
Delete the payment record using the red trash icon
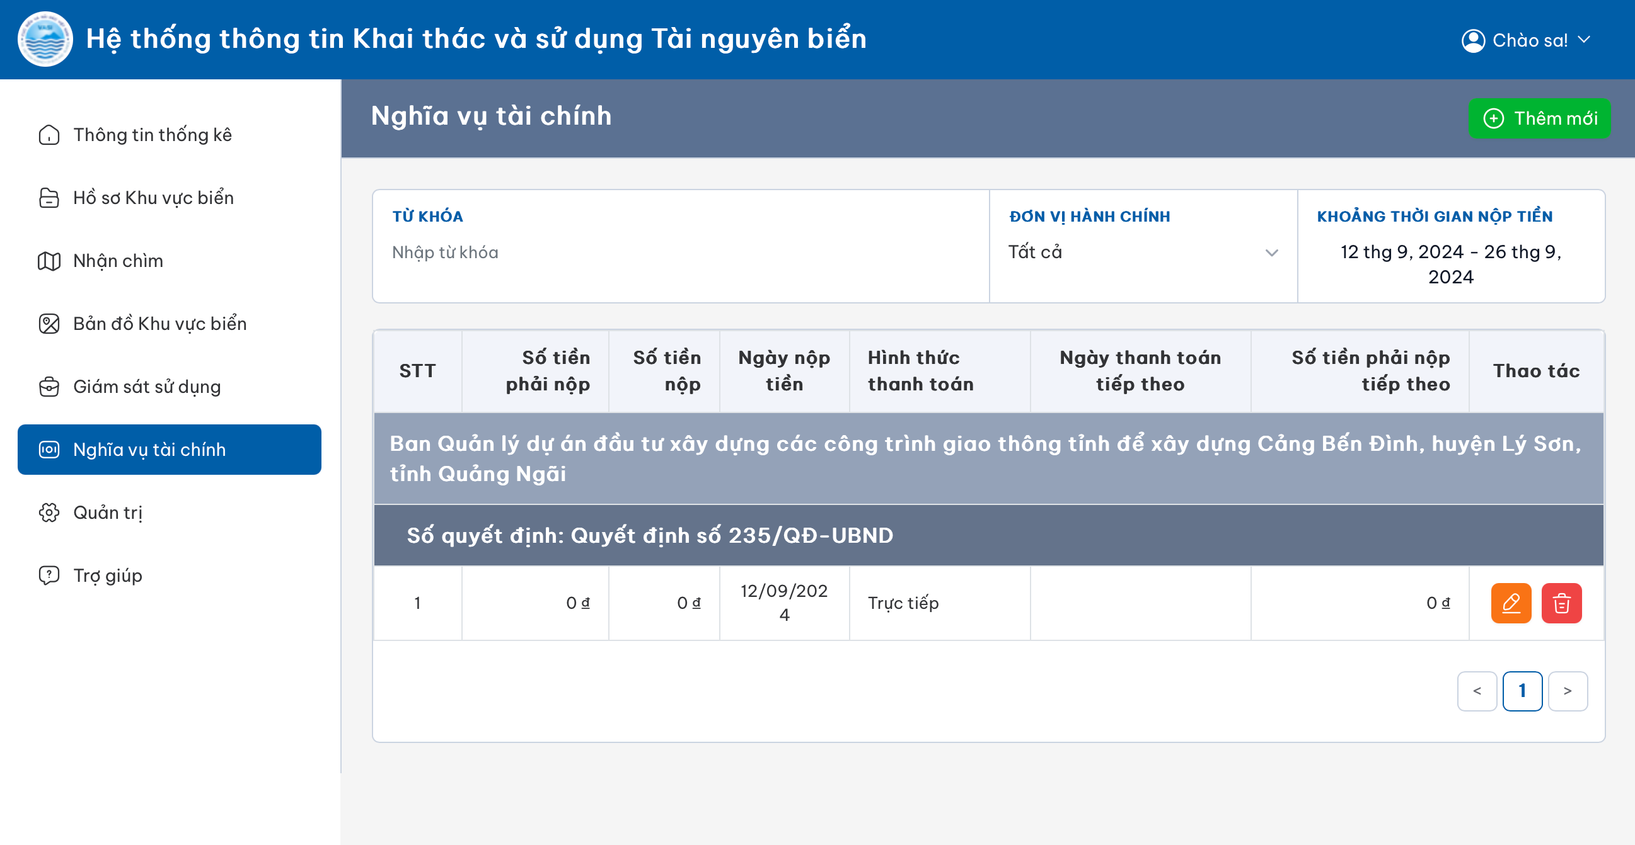[x=1561, y=603]
